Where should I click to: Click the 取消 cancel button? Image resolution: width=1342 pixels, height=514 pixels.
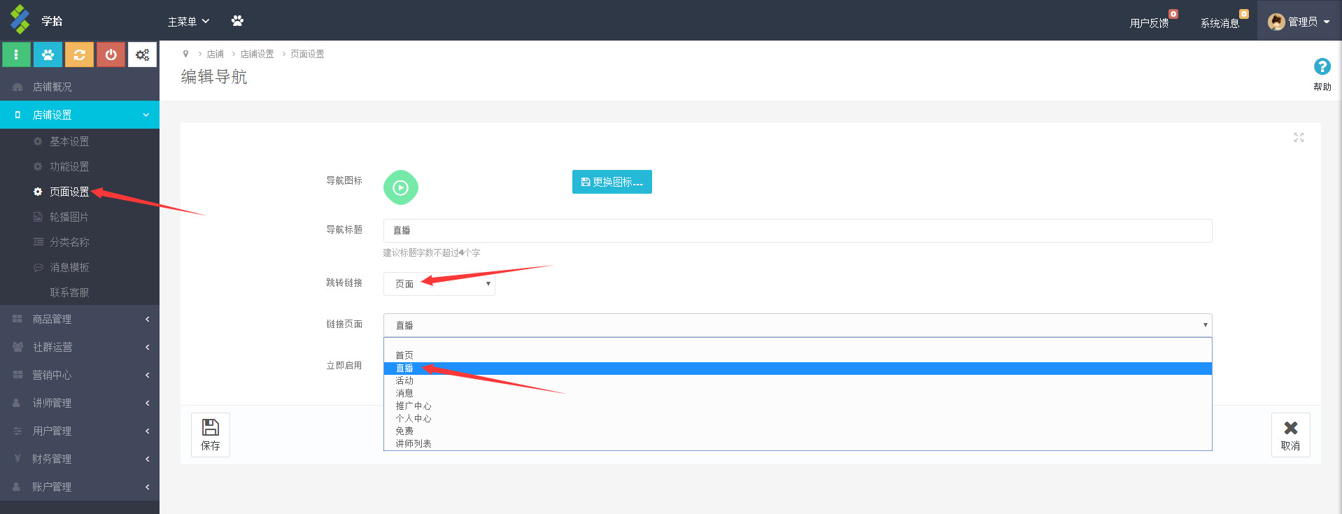[x=1290, y=434]
